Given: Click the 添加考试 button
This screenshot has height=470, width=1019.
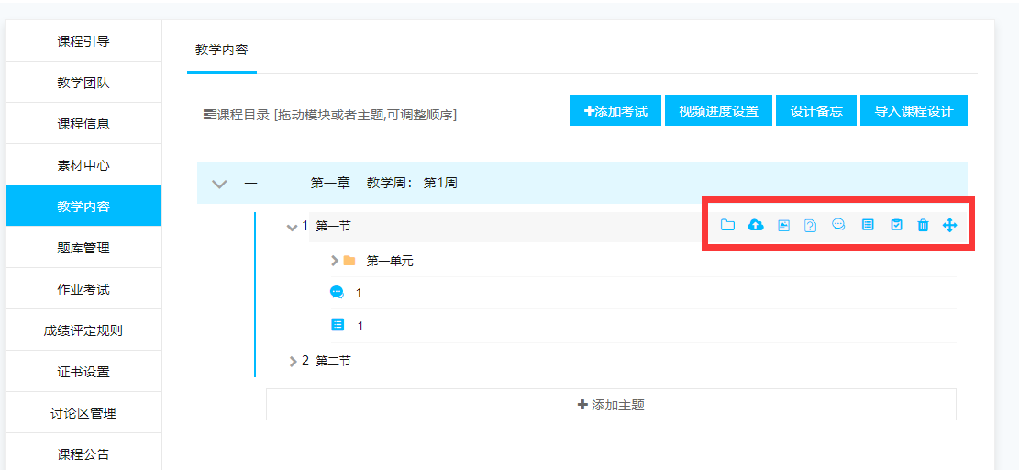Looking at the screenshot, I should tap(615, 111).
